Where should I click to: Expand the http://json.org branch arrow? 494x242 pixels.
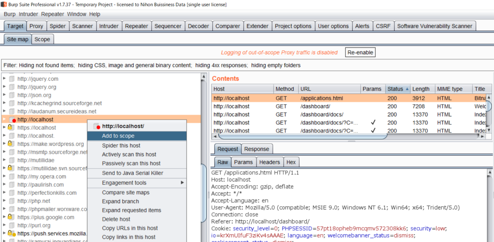click(4, 95)
